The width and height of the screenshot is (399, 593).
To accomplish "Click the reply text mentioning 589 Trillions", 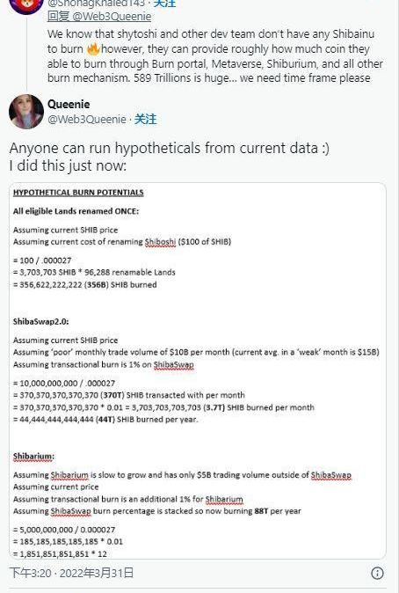I will [215, 56].
